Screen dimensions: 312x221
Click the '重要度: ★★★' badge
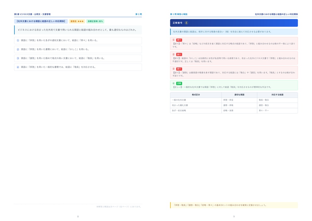point(77,21)
